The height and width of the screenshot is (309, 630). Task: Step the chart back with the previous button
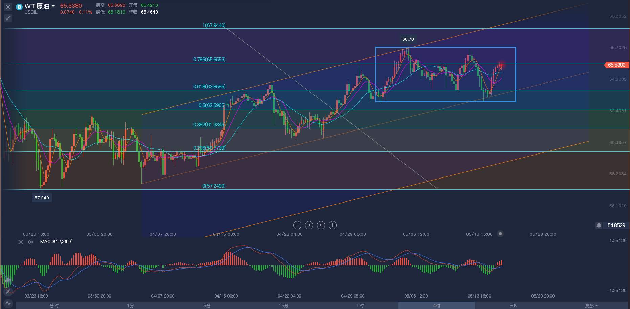[309, 225]
